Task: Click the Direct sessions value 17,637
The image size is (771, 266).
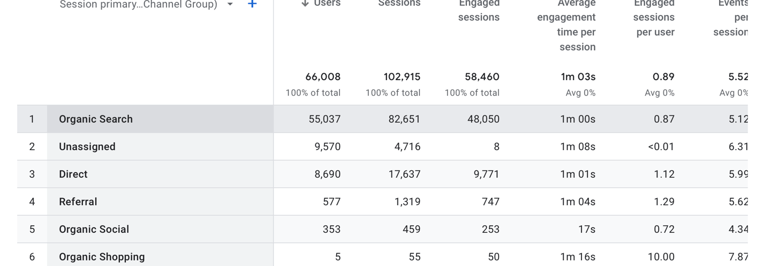Action: pos(404,174)
